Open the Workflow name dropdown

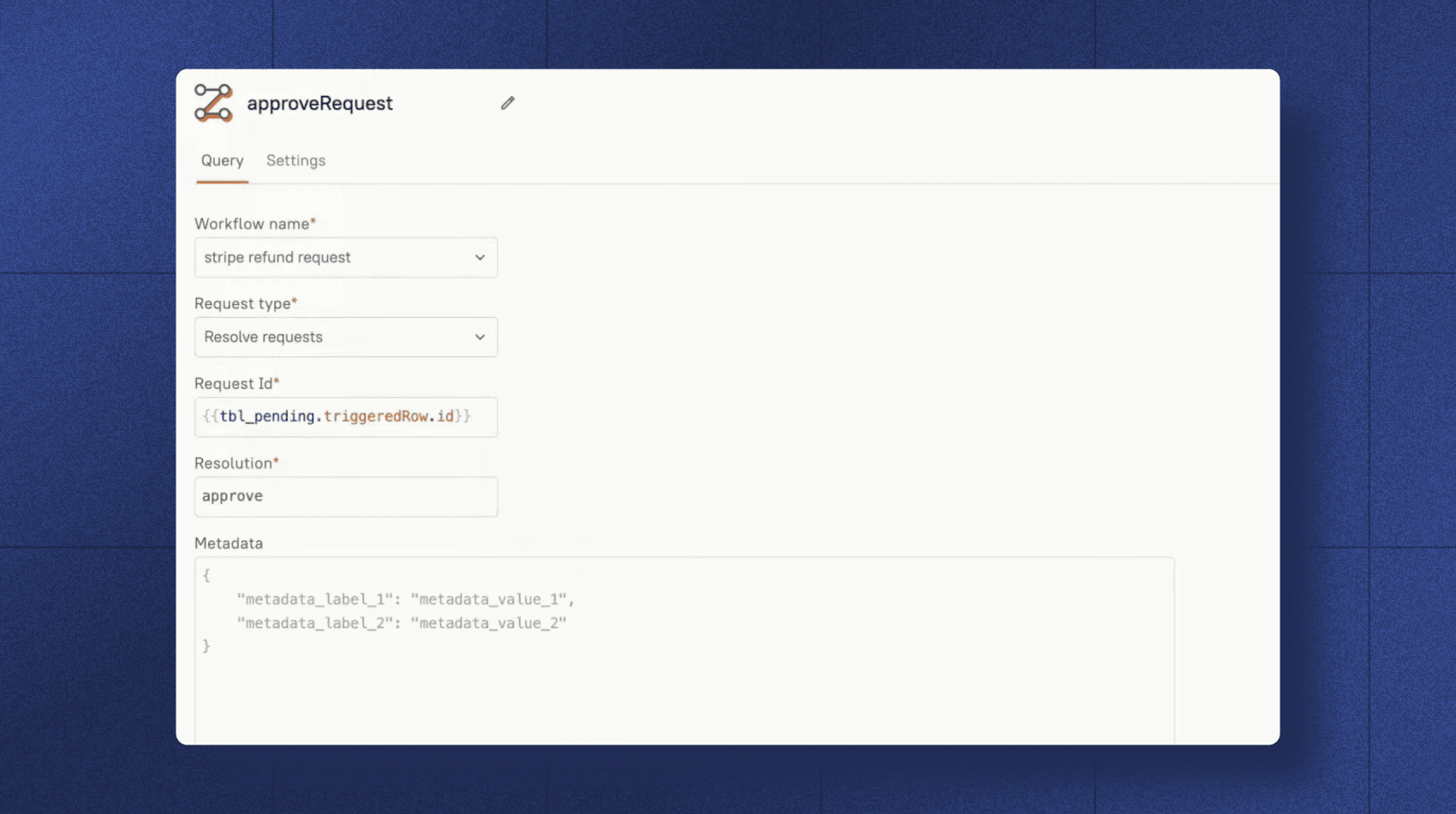pyautogui.click(x=345, y=257)
